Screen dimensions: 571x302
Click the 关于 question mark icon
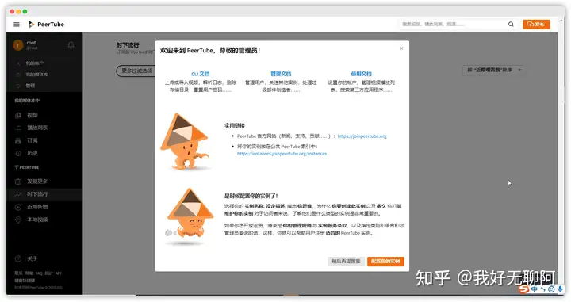click(x=17, y=258)
